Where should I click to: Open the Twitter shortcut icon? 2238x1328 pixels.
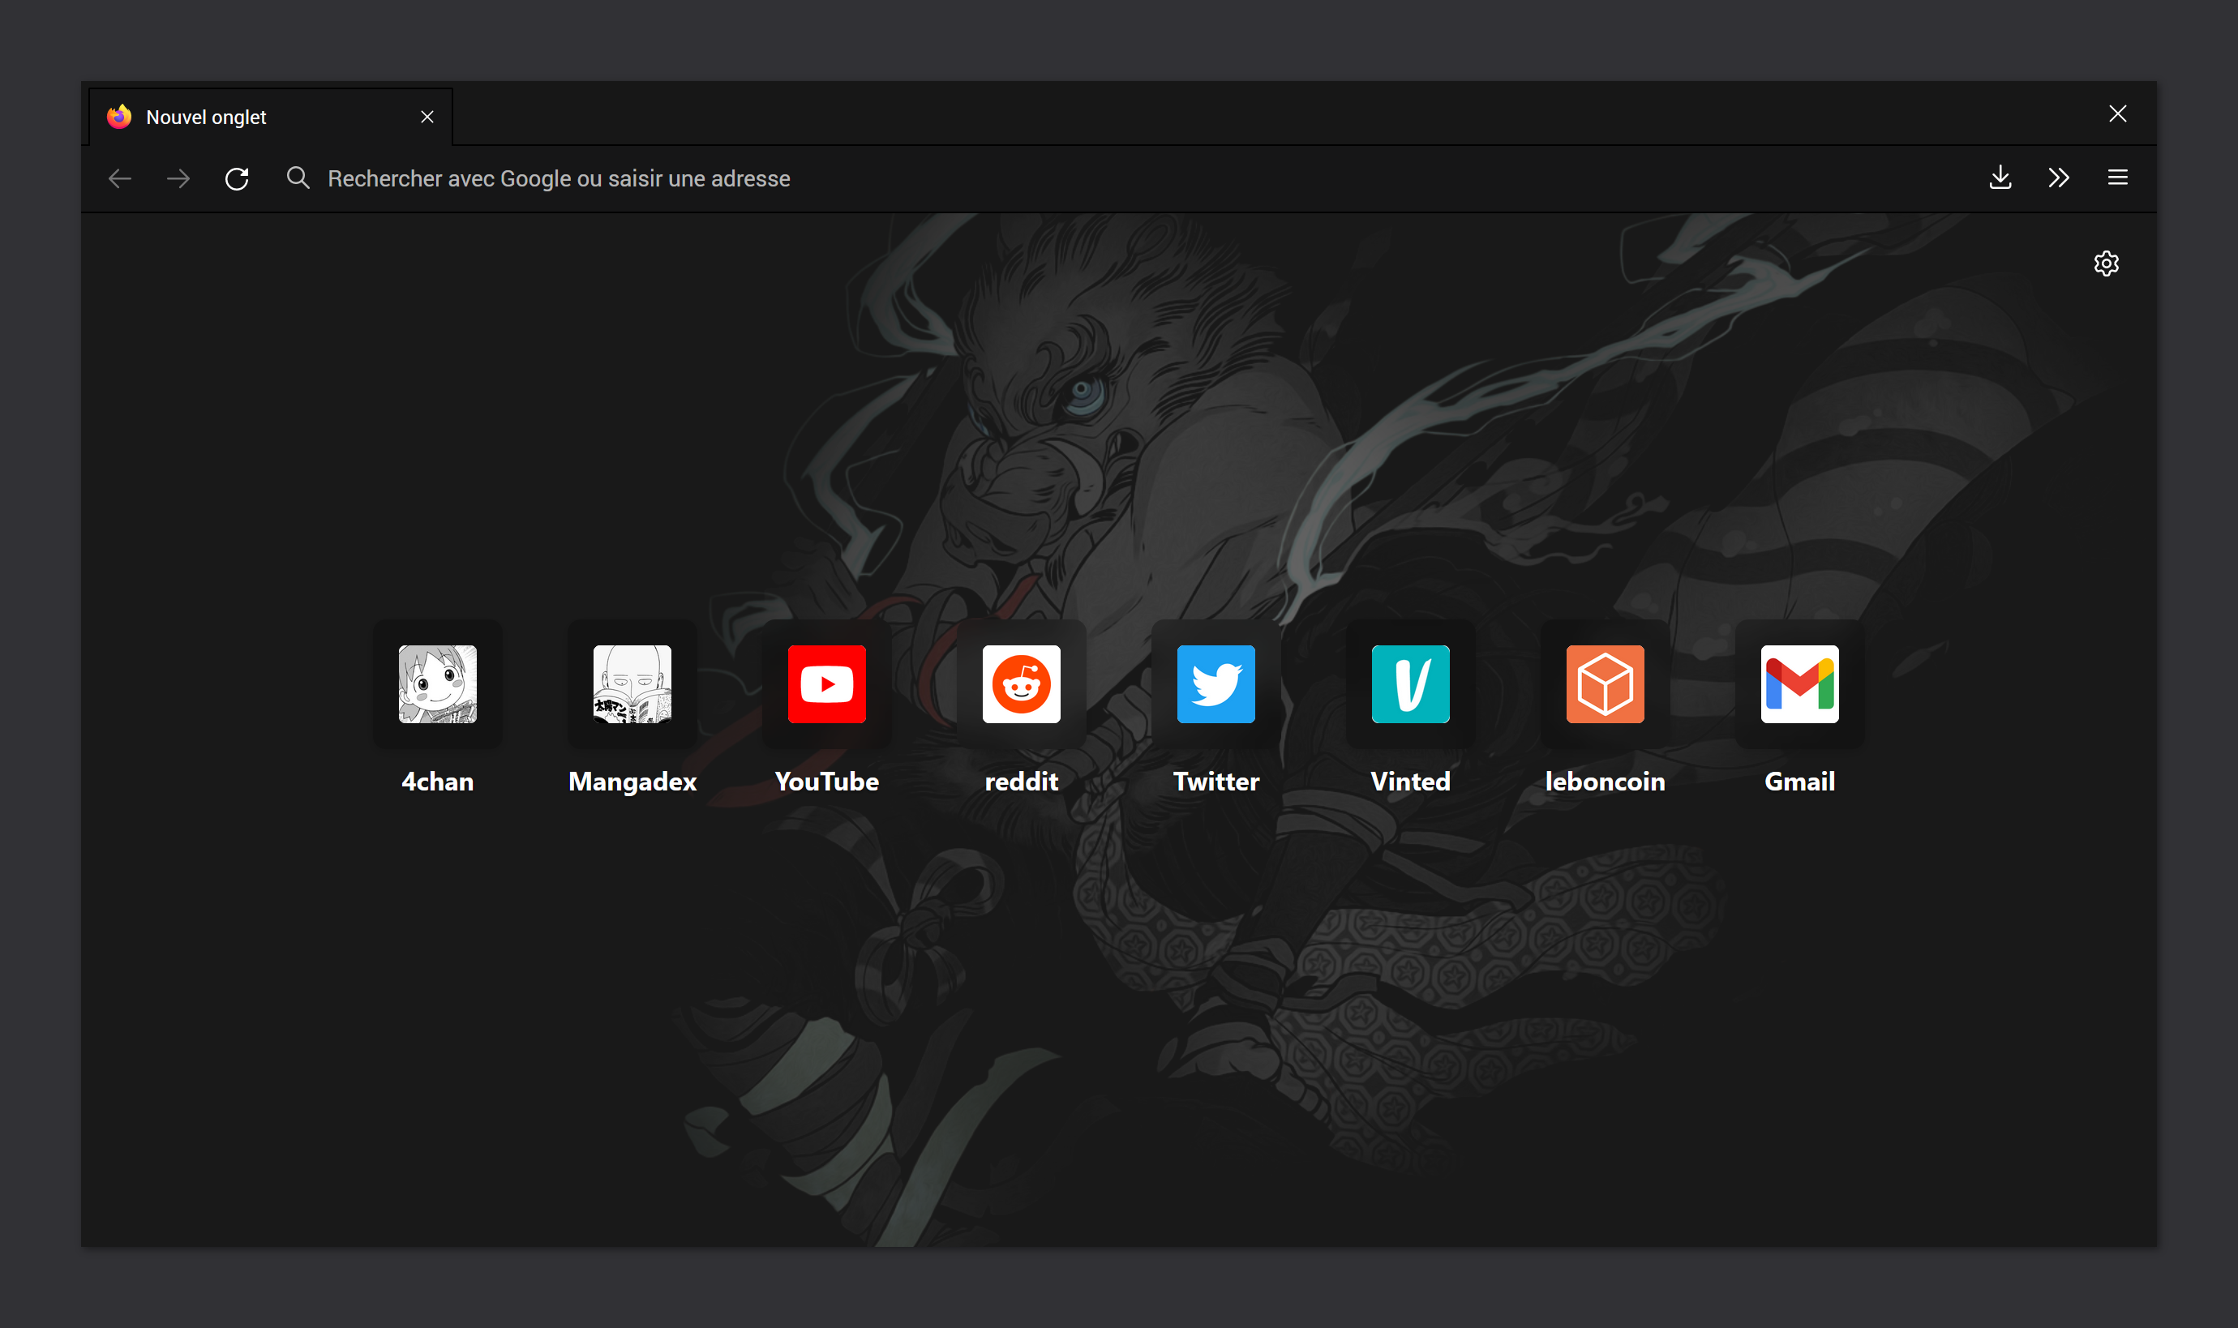[1215, 684]
